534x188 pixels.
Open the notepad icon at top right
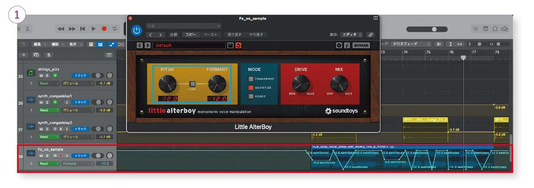pos(485,29)
